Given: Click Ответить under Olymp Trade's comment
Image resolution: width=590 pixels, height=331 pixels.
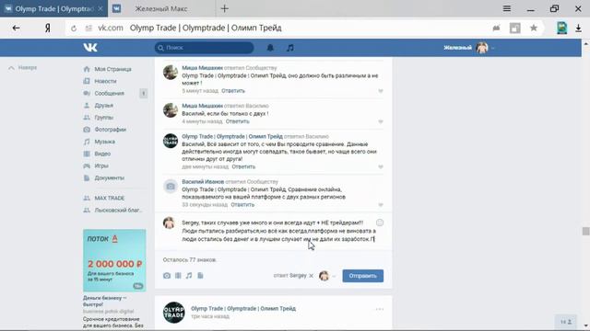Looking at the screenshot, I should pyautogui.click(x=243, y=167).
